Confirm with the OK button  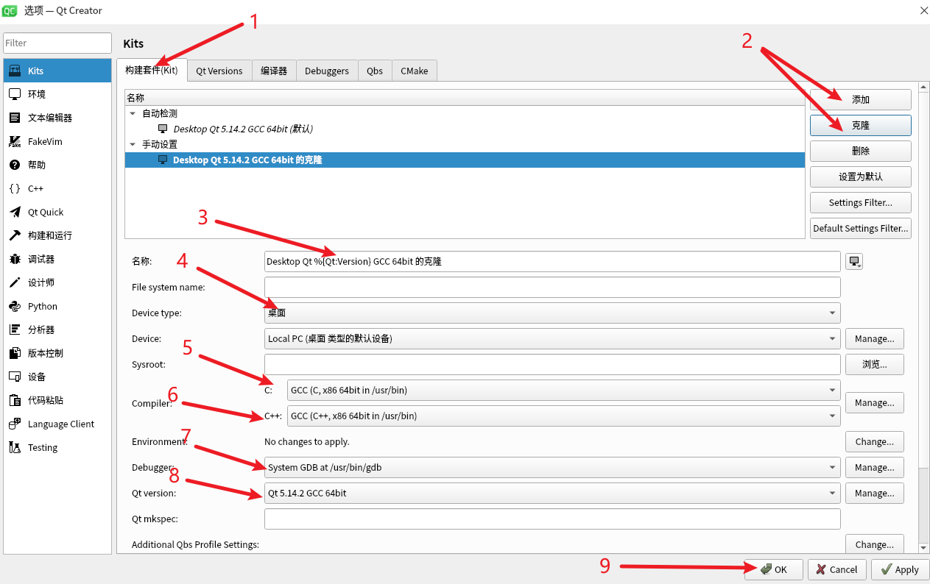(773, 569)
